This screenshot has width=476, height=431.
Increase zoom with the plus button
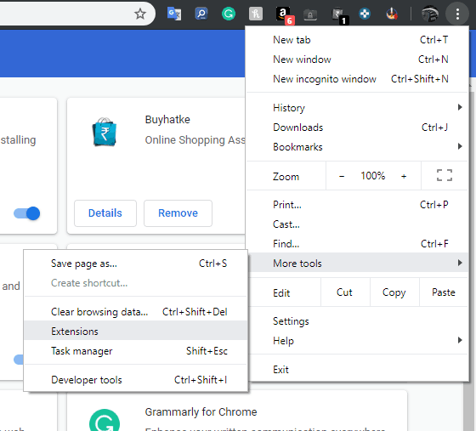coord(404,176)
